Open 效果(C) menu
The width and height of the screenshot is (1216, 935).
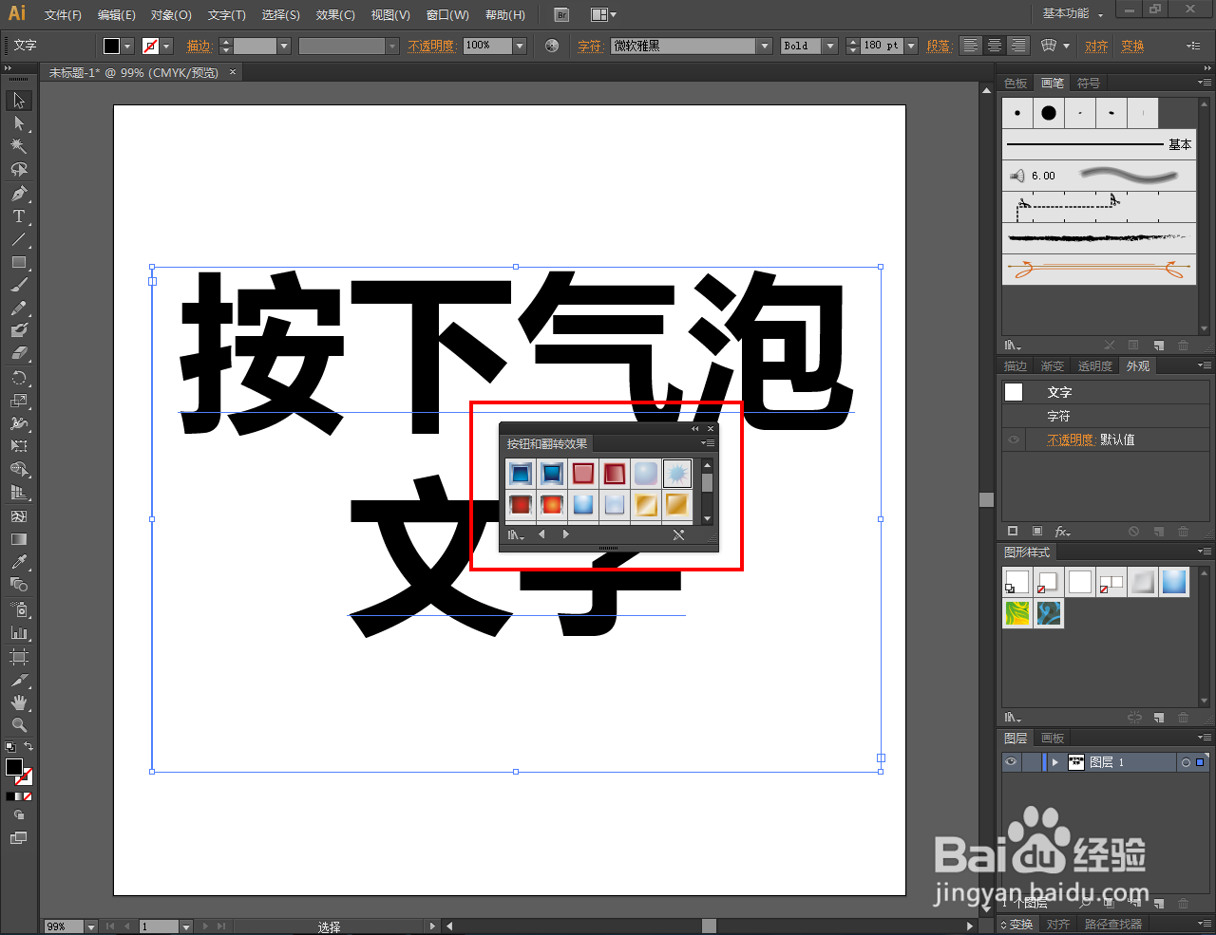pyautogui.click(x=335, y=15)
